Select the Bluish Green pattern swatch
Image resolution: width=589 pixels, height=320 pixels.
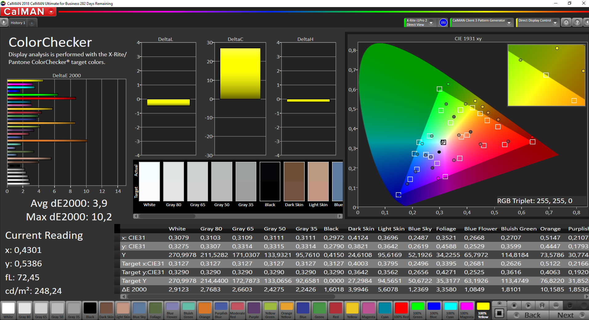click(x=188, y=310)
